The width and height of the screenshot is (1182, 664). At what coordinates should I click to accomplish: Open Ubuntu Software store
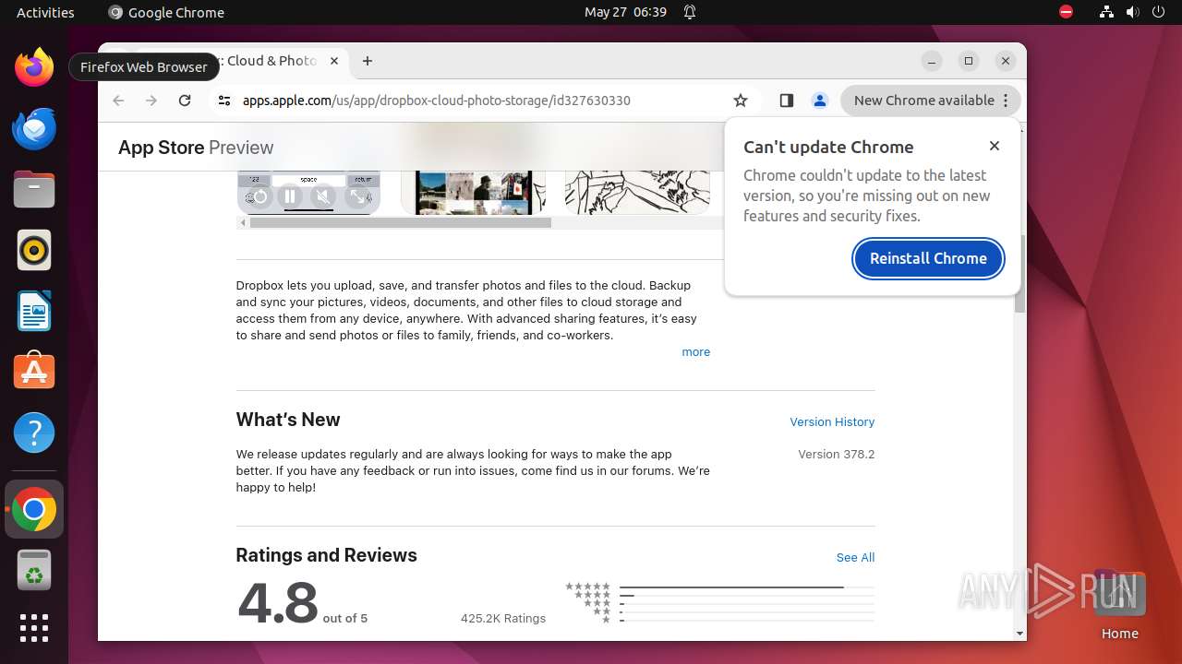[x=34, y=372]
